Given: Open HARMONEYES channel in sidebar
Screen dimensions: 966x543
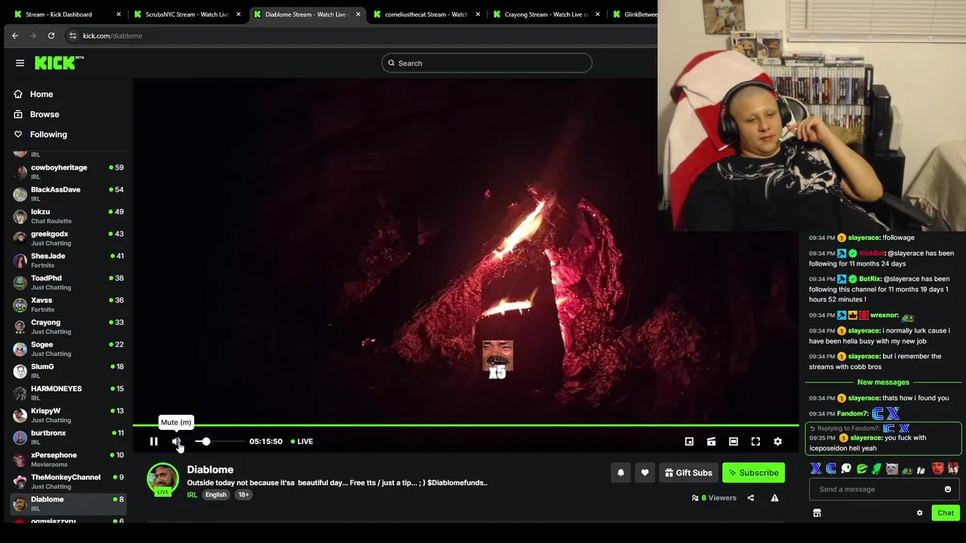Looking at the screenshot, I should (68, 392).
